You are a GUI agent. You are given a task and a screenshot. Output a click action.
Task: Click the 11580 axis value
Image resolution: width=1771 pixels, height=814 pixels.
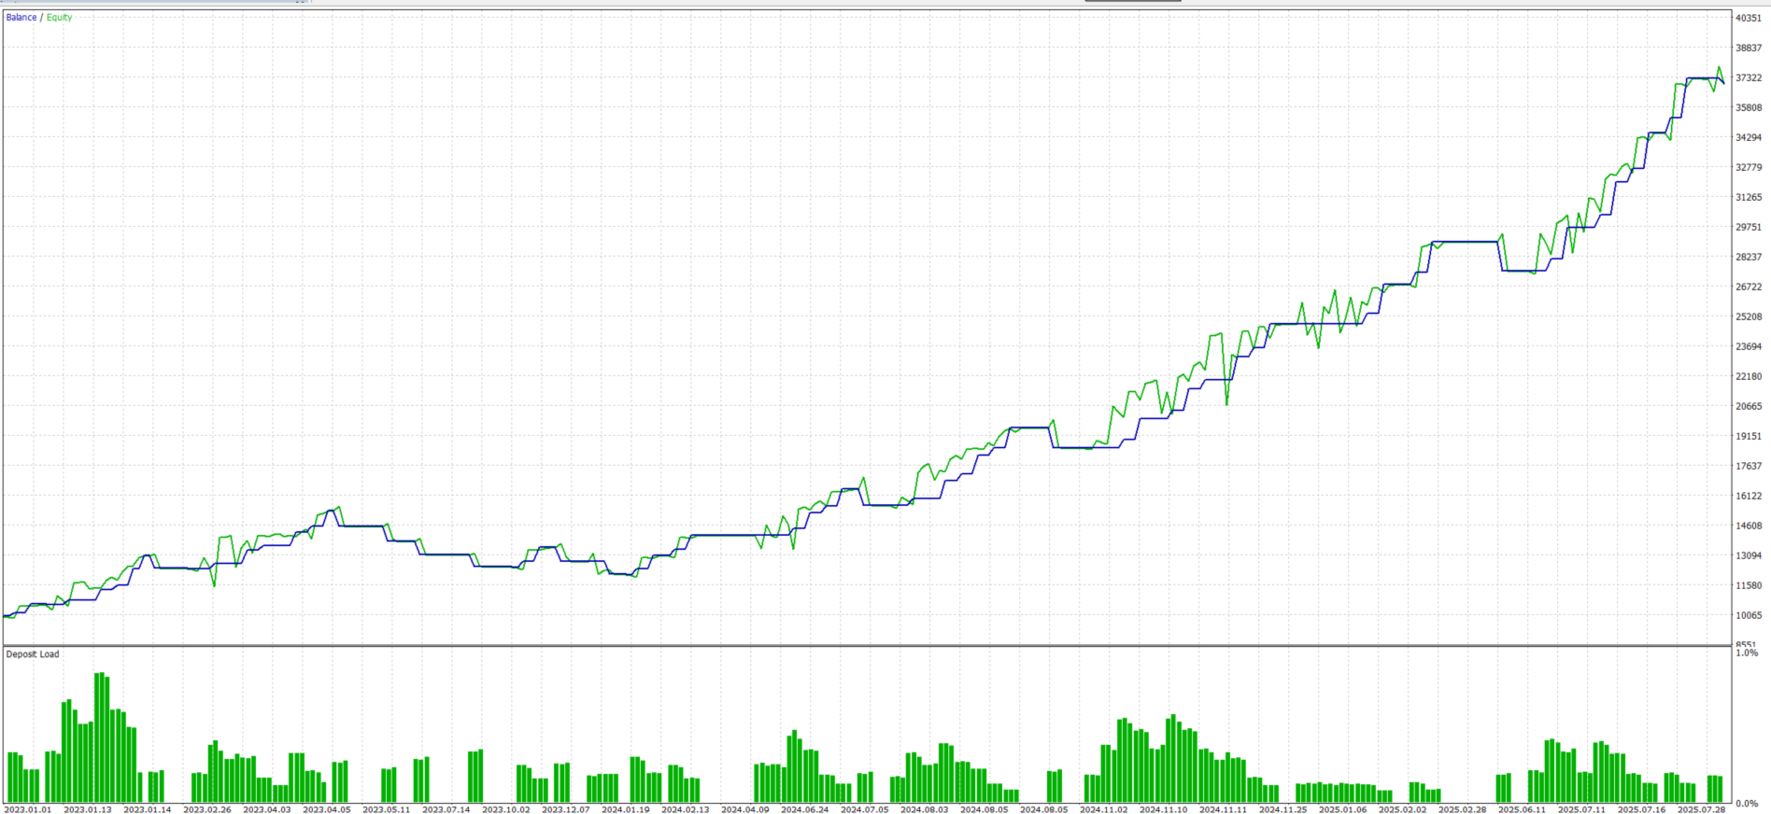click(1749, 585)
